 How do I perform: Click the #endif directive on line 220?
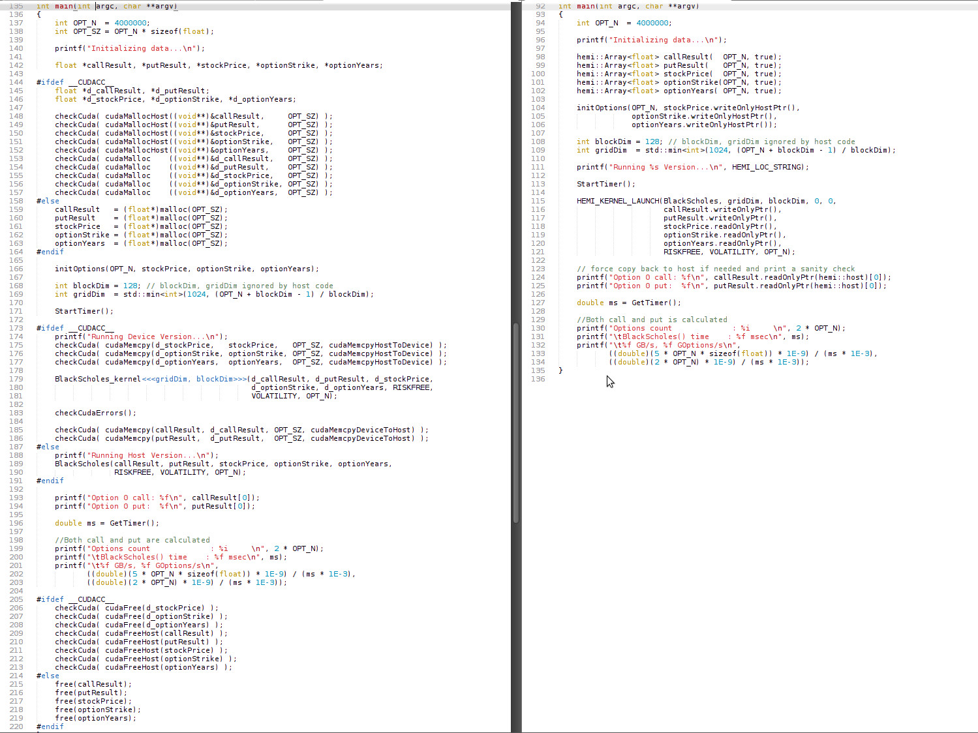[50, 726]
